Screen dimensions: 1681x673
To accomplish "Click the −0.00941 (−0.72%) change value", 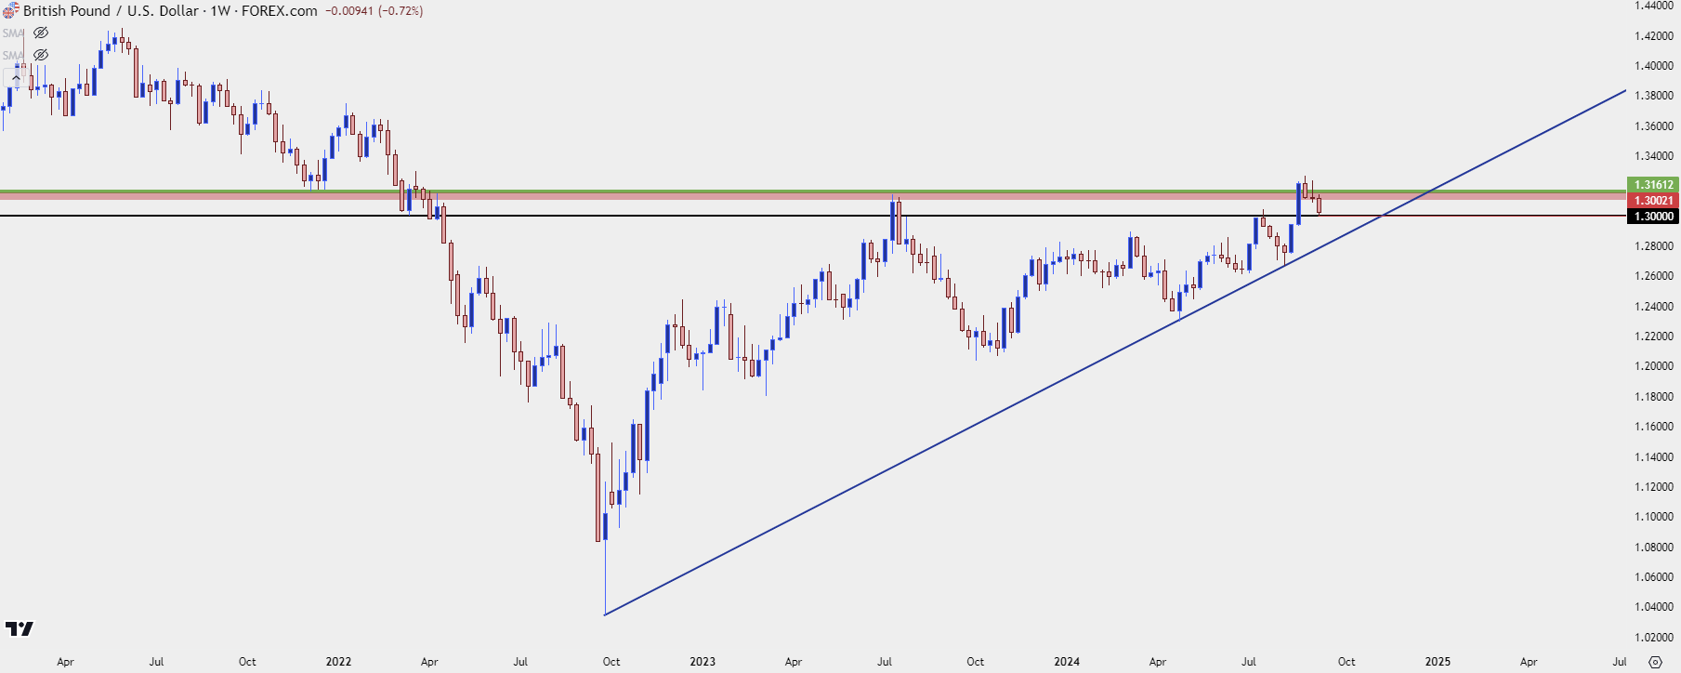I will coord(374,11).
